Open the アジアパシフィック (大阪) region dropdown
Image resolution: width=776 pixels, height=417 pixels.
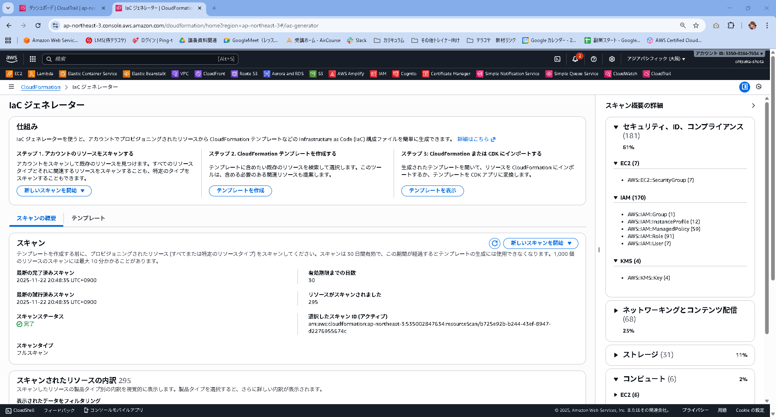[x=656, y=59]
